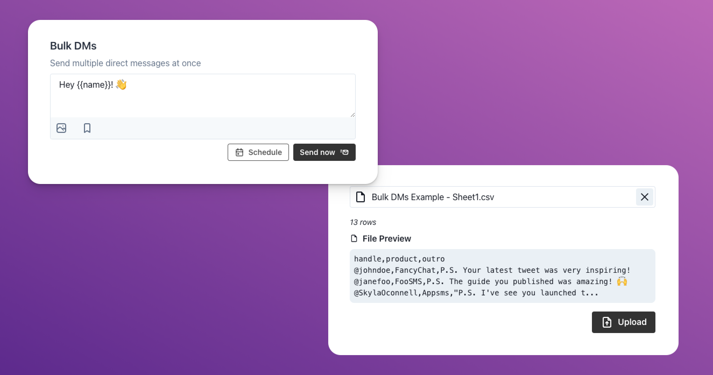Open saved templates via bookmark icon

(x=87, y=128)
